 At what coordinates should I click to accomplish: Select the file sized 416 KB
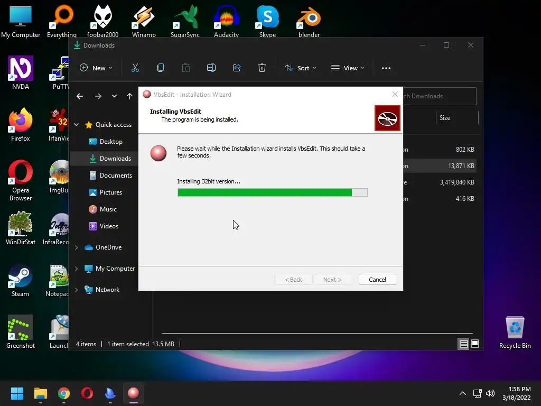tap(441, 199)
